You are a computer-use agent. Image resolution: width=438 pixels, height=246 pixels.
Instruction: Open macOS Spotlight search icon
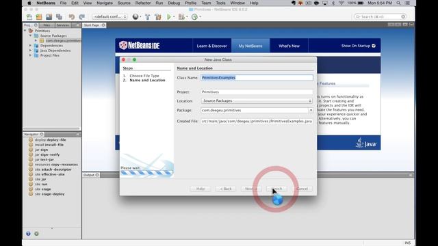point(398,3)
